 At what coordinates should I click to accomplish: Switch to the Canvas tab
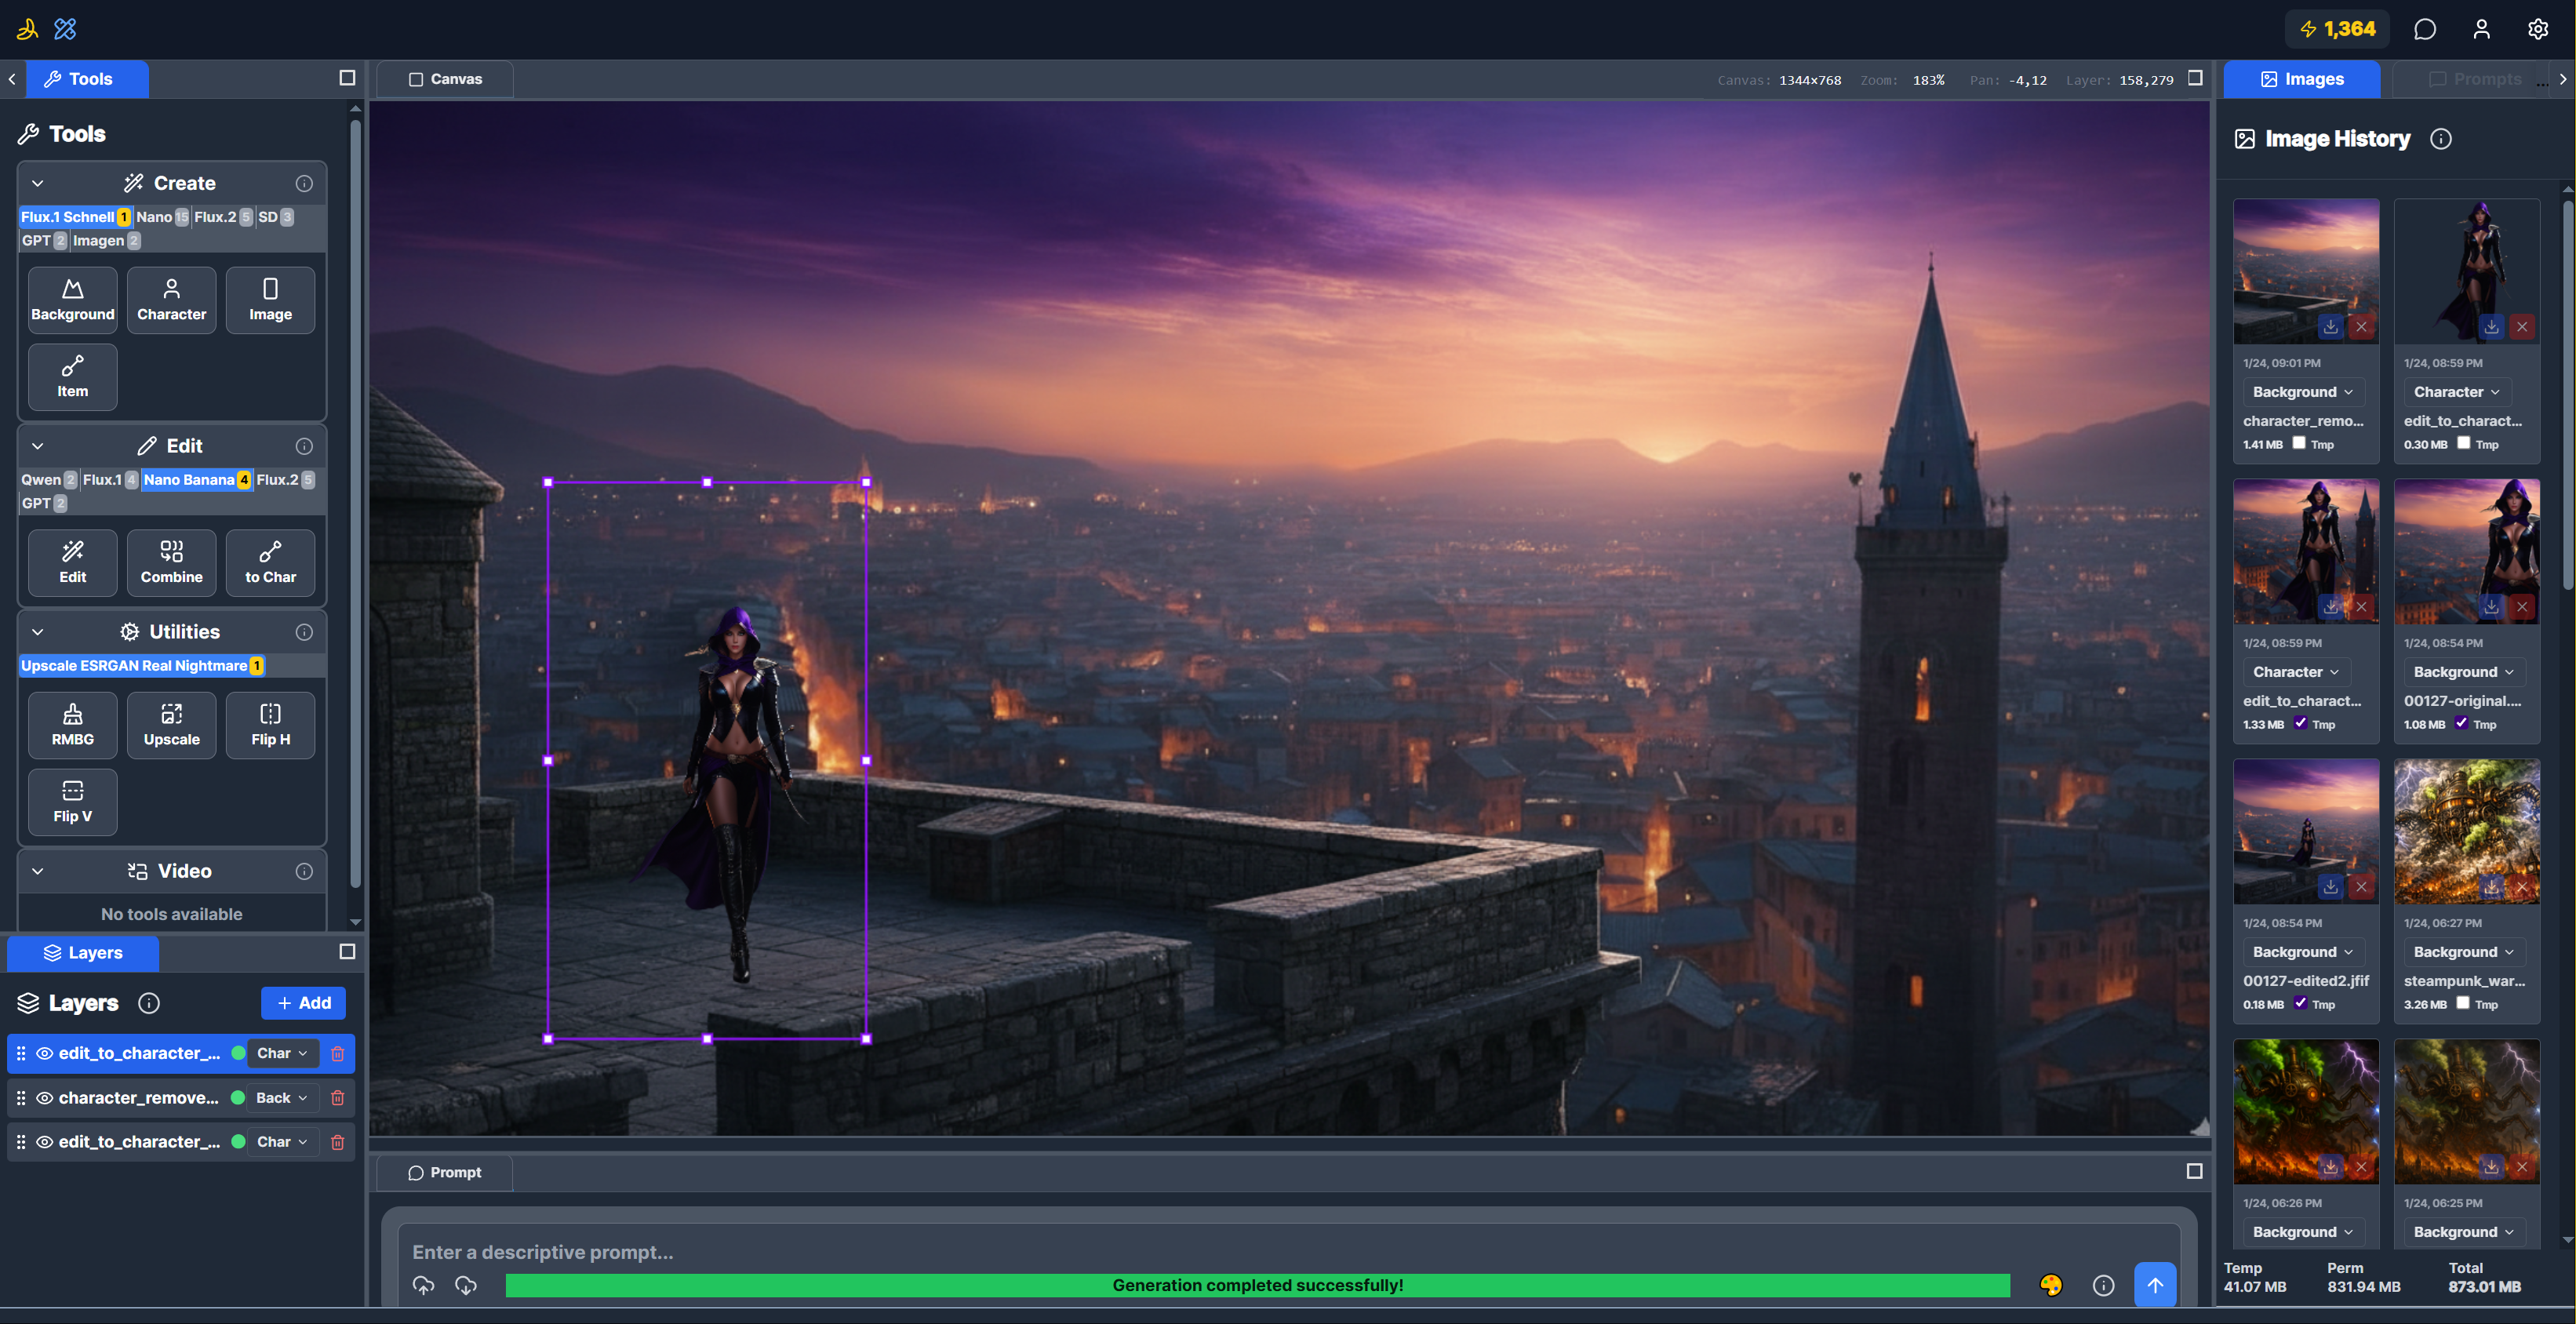click(445, 78)
